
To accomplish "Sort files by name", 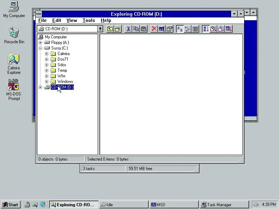I will [206, 29].
